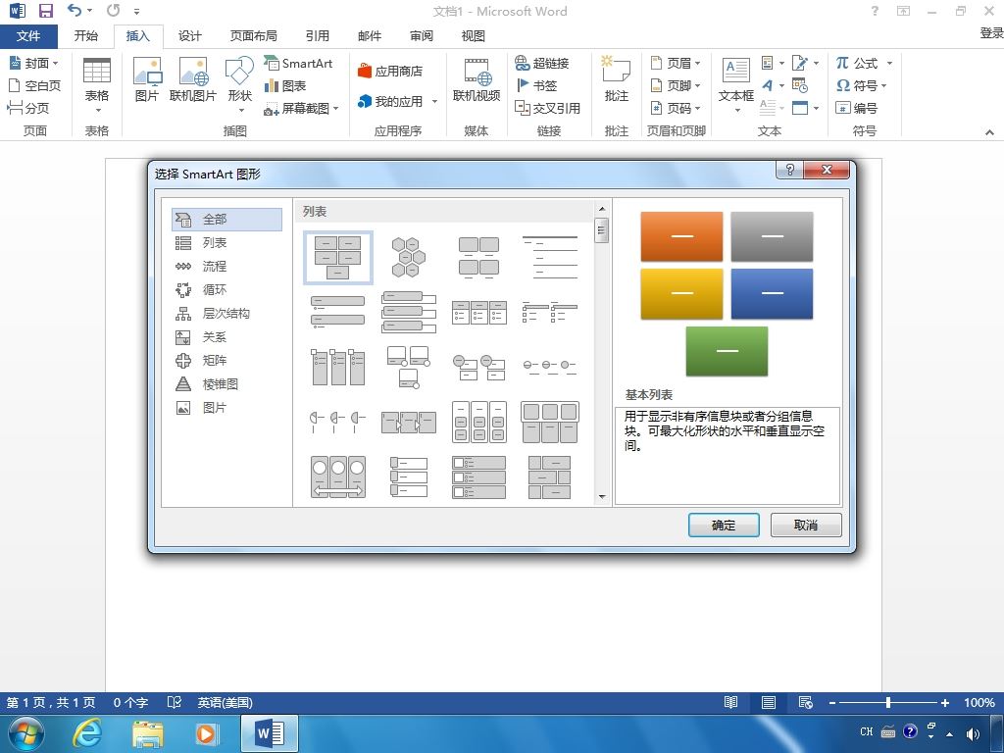Choose the 层次结构 hierarchy category
Screen dimensions: 1004x753
226,313
